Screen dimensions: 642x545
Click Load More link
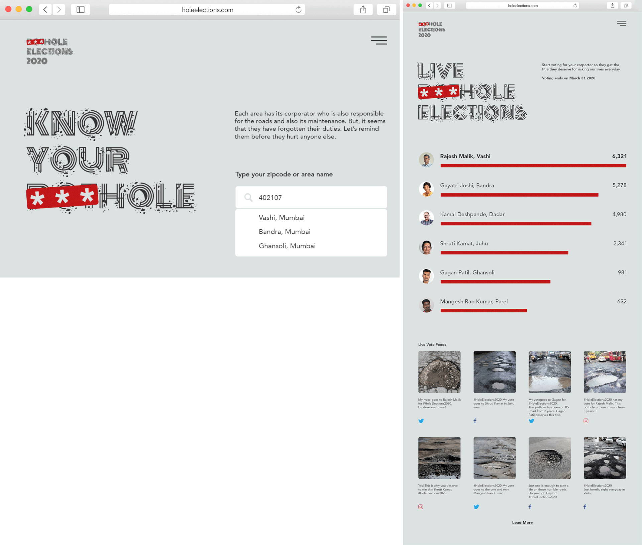pos(522,523)
